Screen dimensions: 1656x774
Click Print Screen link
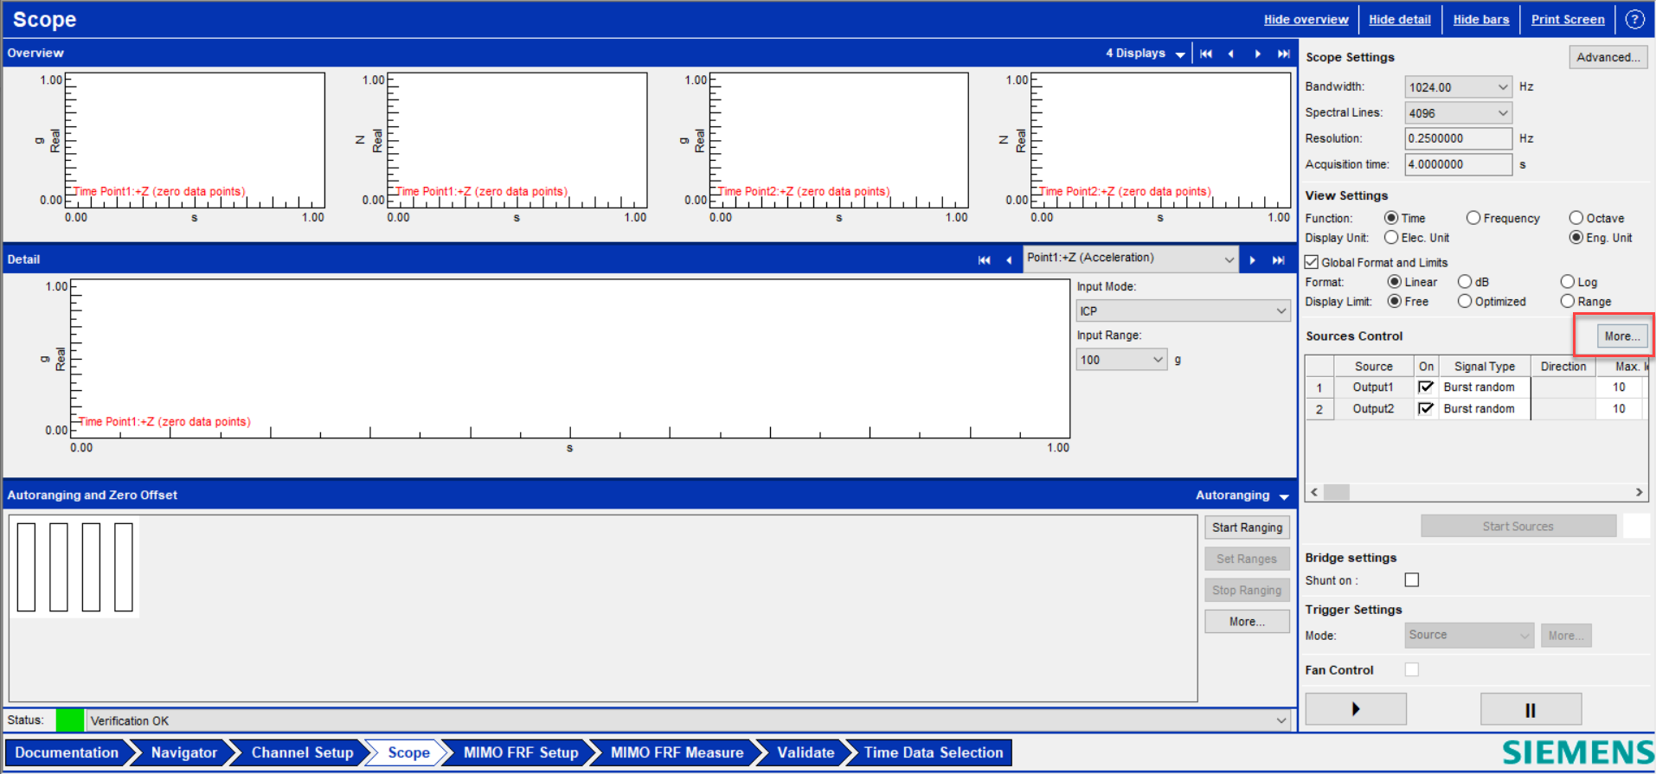pyautogui.click(x=1568, y=19)
